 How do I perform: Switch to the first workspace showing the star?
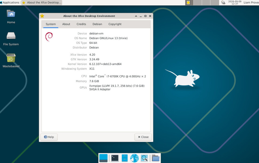(x=189, y=2)
